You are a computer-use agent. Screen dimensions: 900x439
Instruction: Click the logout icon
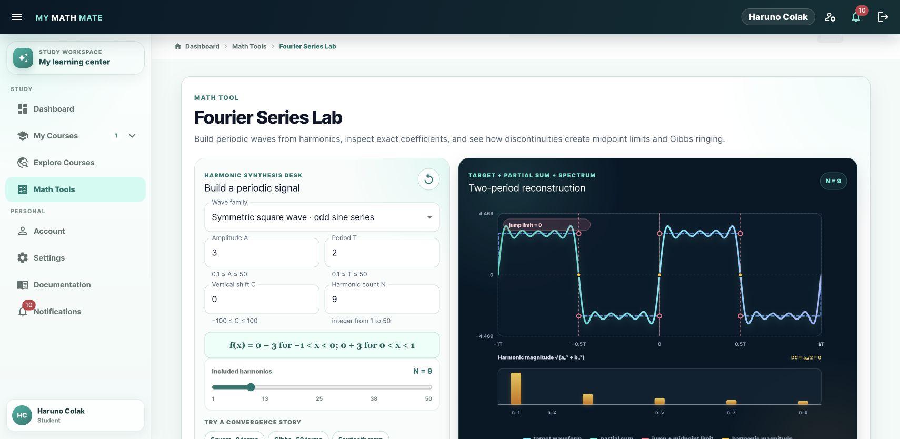click(x=883, y=17)
